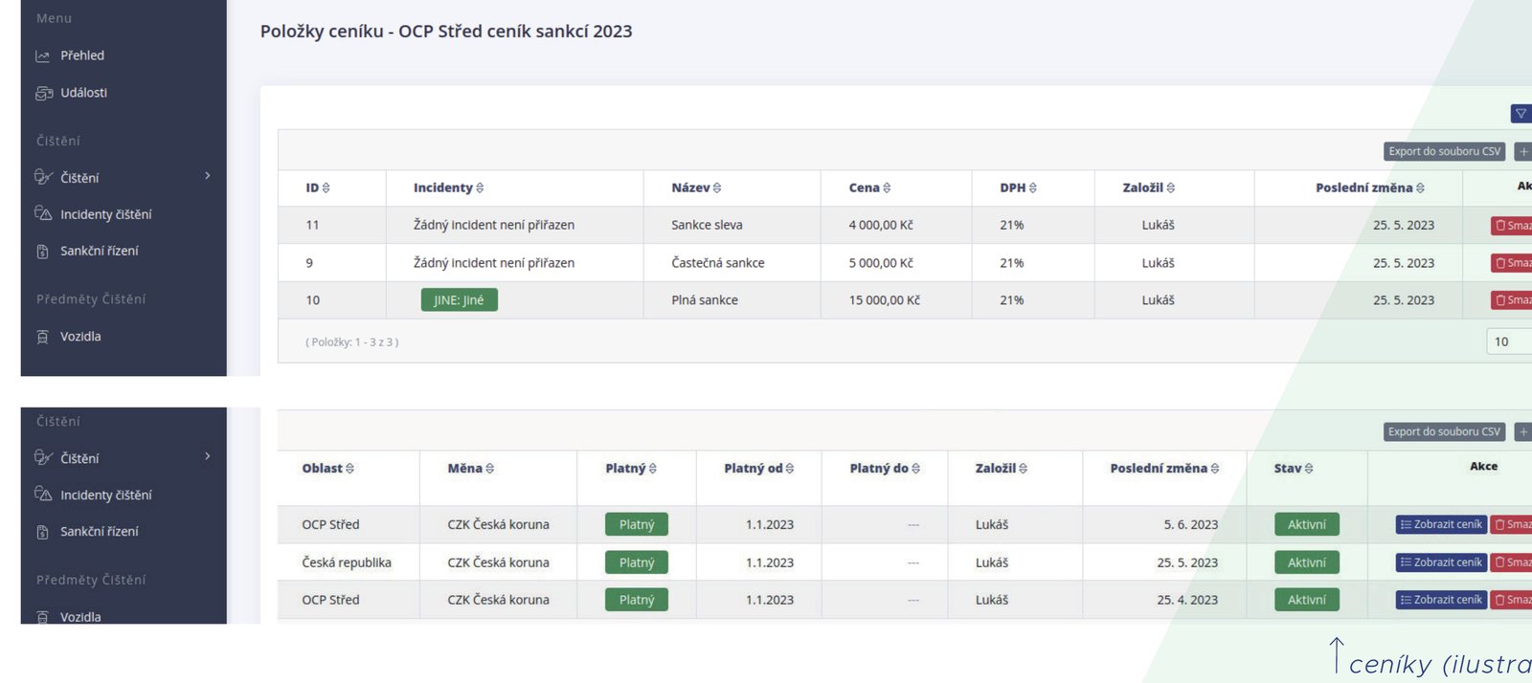Click Zobrazit ceník in the row dated 25. 4. 2023
1532x683 pixels.
[x=1441, y=600]
